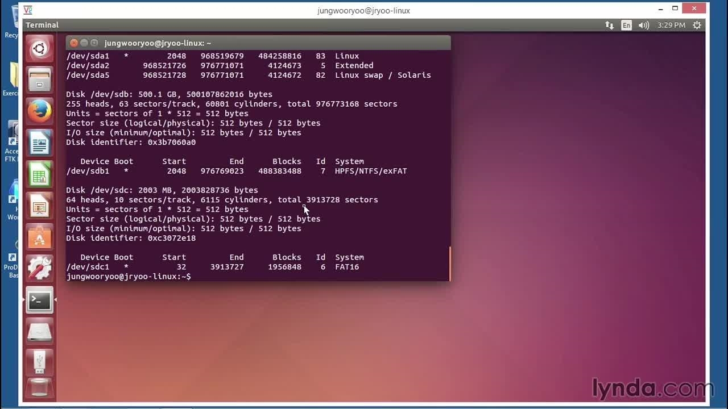
Task: Open the Ubuntu Dash search launcher
Action: click(39, 49)
